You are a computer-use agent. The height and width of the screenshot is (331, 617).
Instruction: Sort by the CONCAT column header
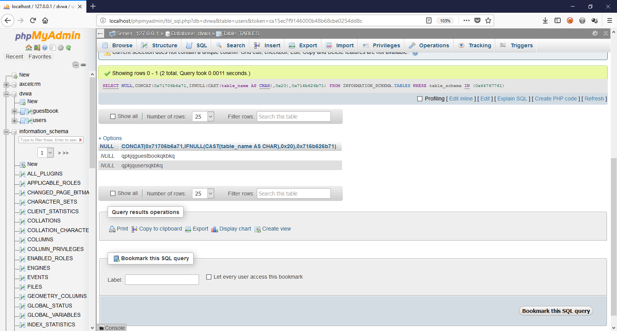[x=229, y=146]
